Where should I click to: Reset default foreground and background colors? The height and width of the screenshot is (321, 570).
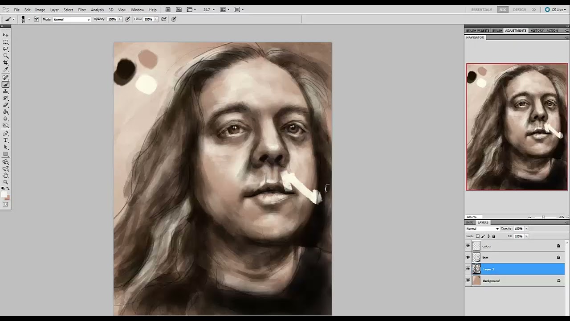pyautogui.click(x=3, y=188)
